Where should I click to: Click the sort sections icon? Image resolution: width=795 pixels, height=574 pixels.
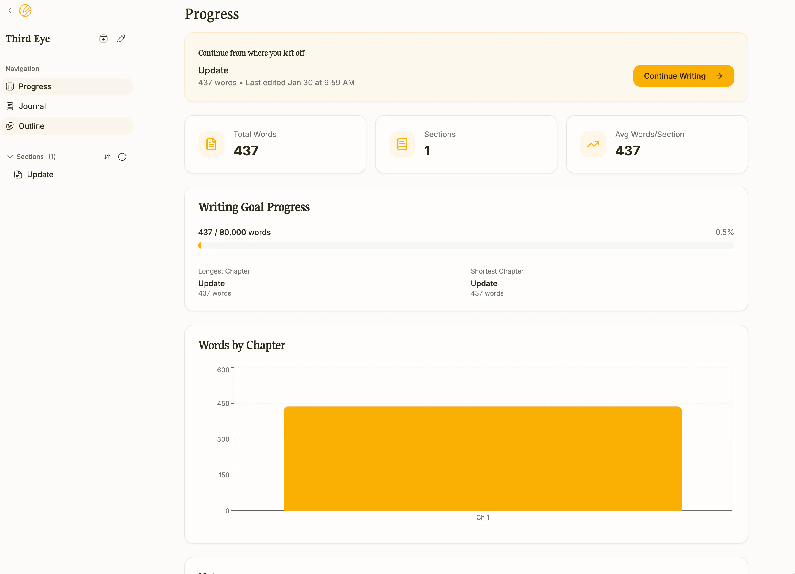click(x=107, y=157)
